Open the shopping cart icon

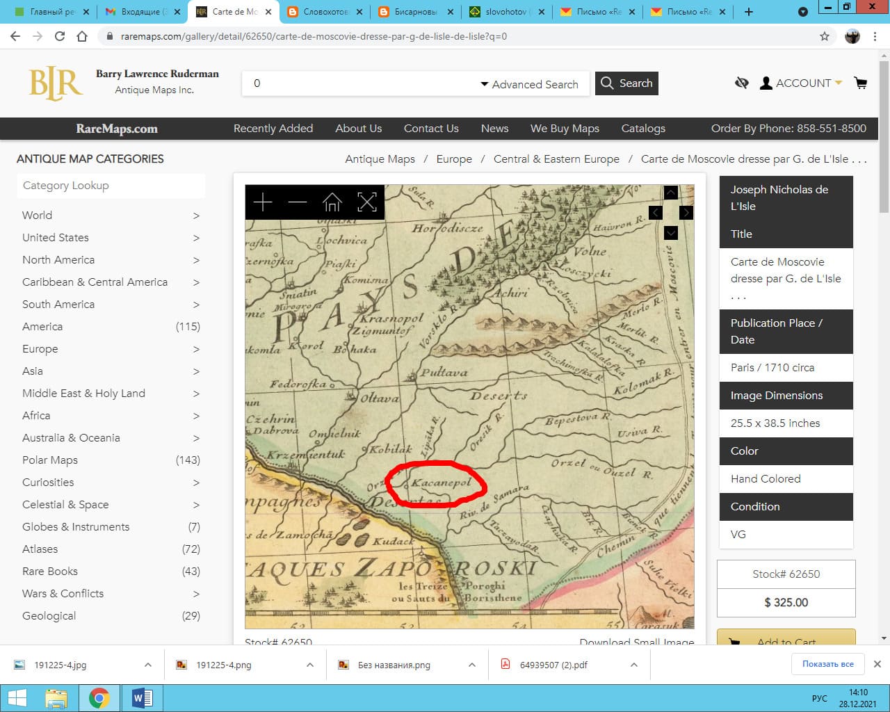(x=861, y=83)
